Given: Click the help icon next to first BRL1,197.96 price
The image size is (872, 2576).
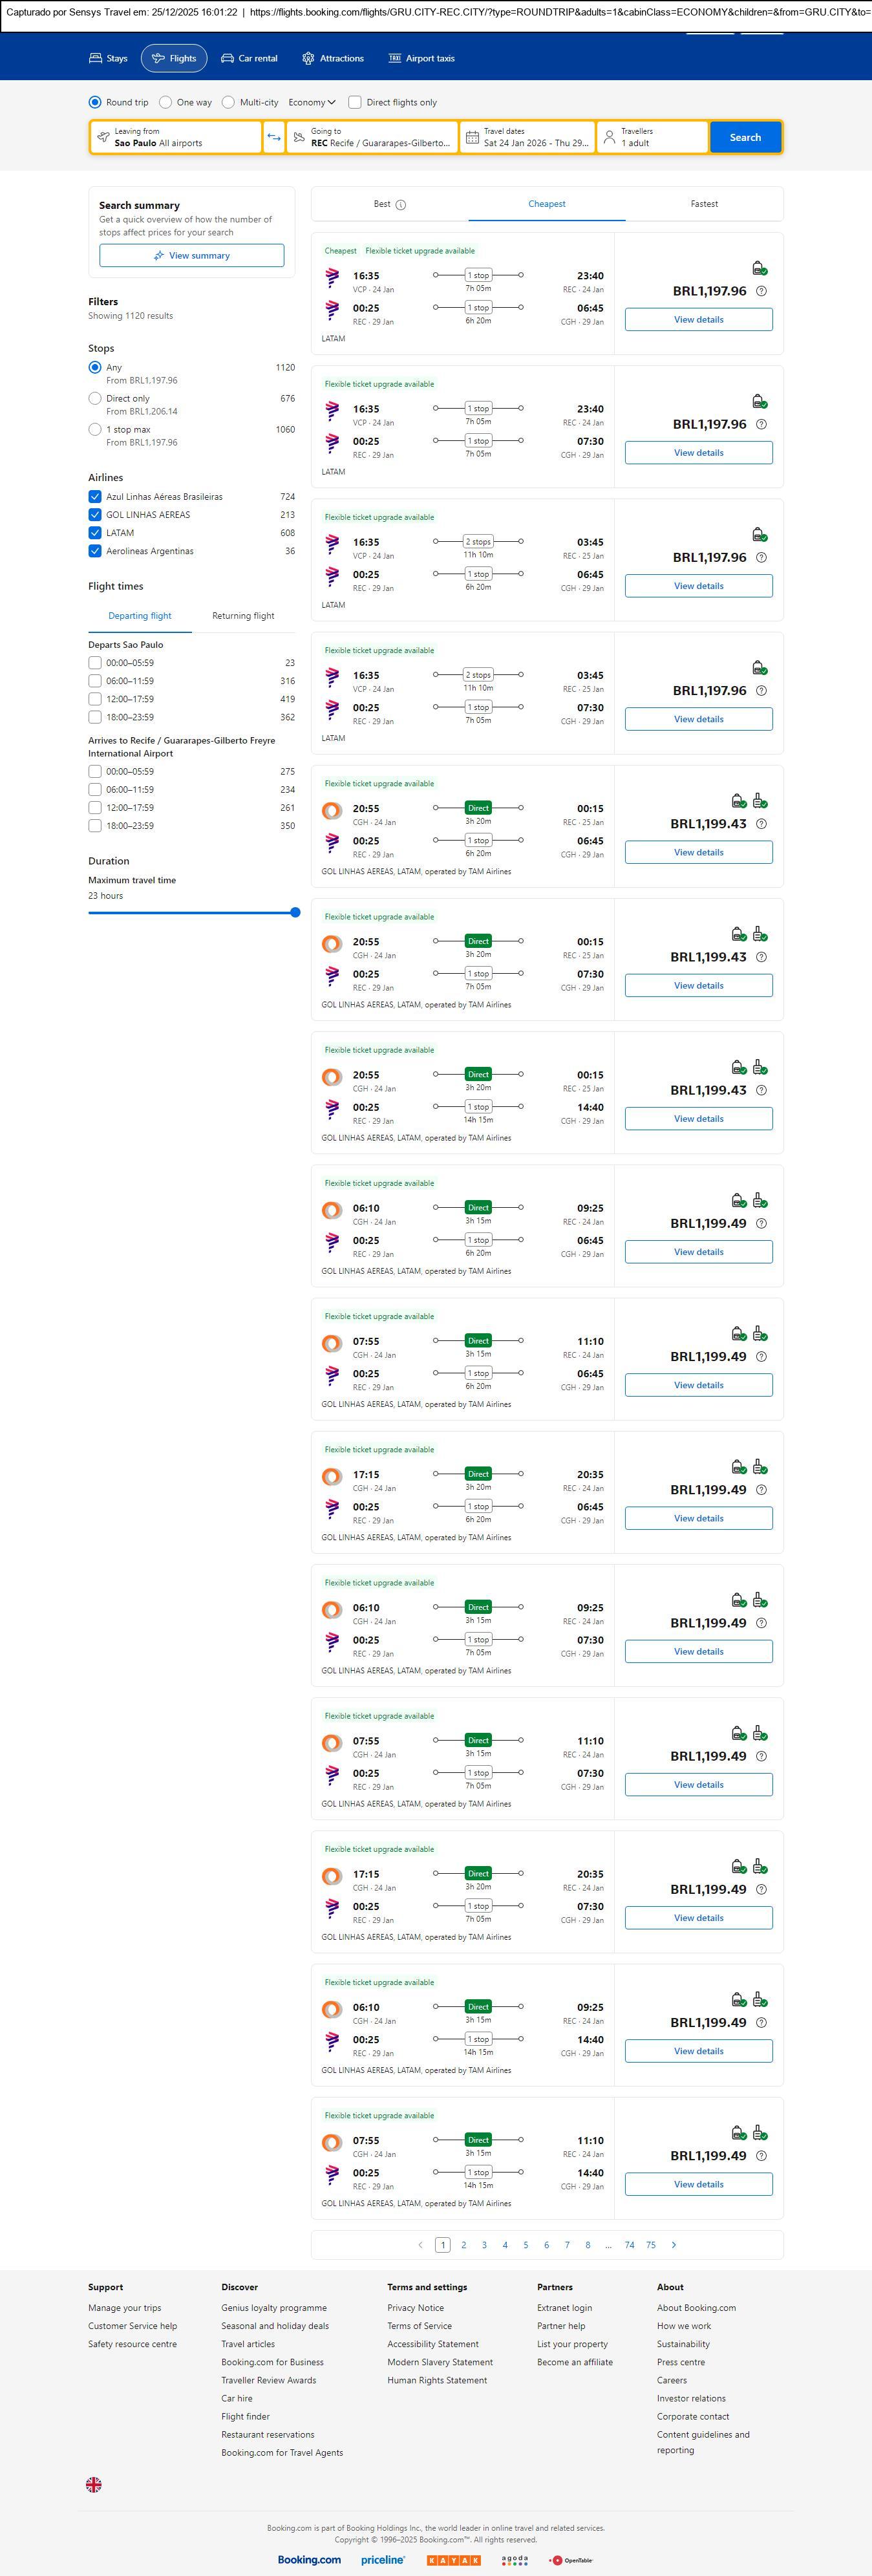Looking at the screenshot, I should tap(761, 291).
